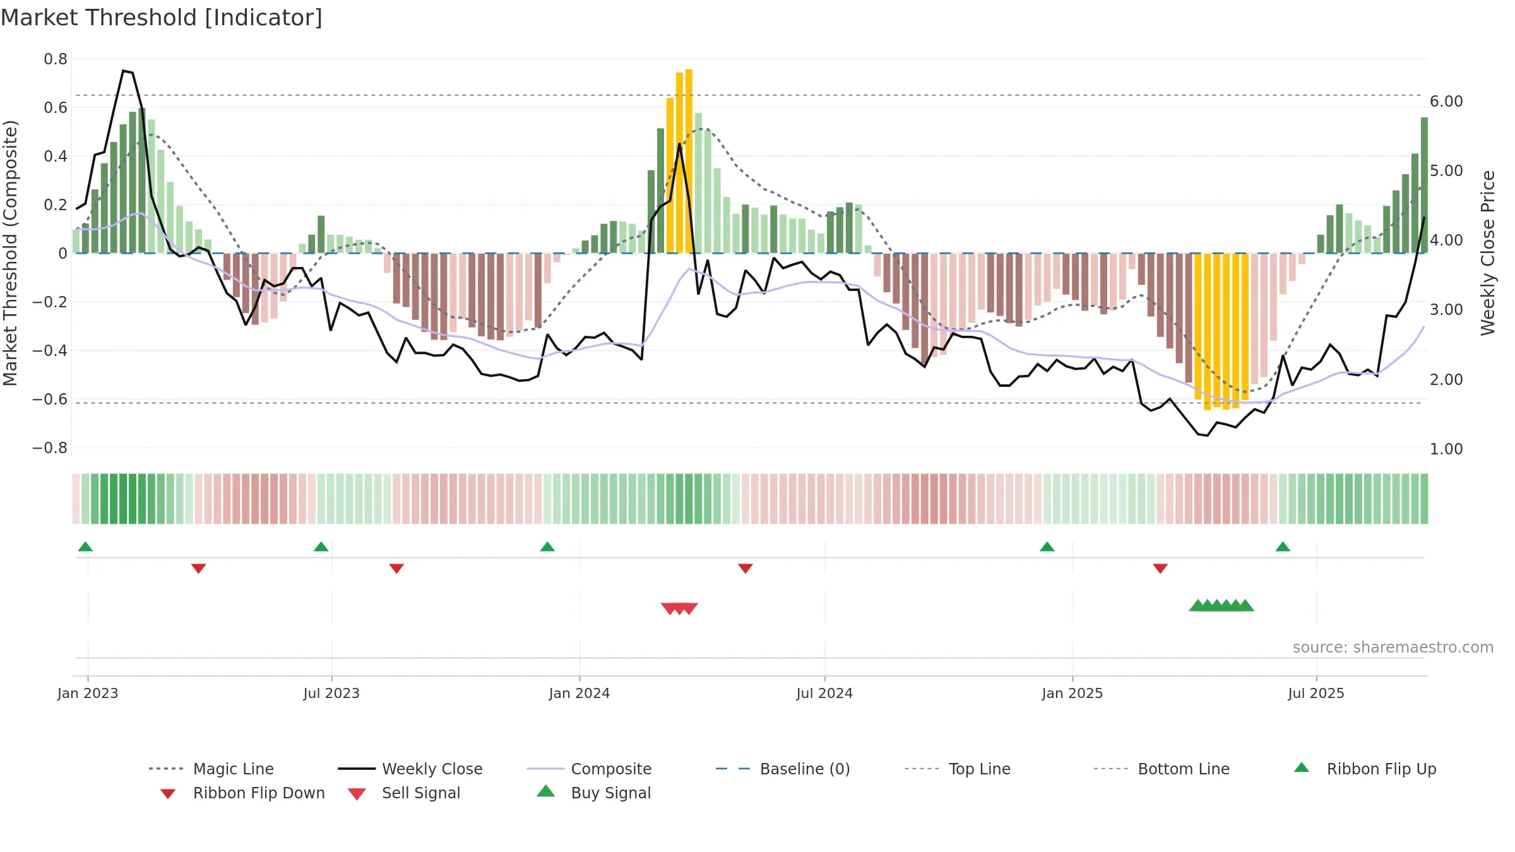Image resolution: width=1515 pixels, height=852 pixels.
Task: Click the 6.00 Weekly Close Price tick
Action: 1446,101
